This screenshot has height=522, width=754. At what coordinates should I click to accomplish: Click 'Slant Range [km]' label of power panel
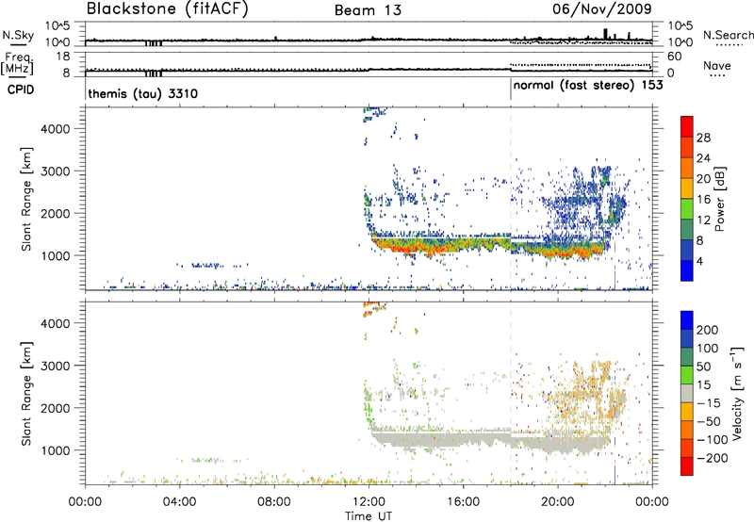[x=26, y=199]
